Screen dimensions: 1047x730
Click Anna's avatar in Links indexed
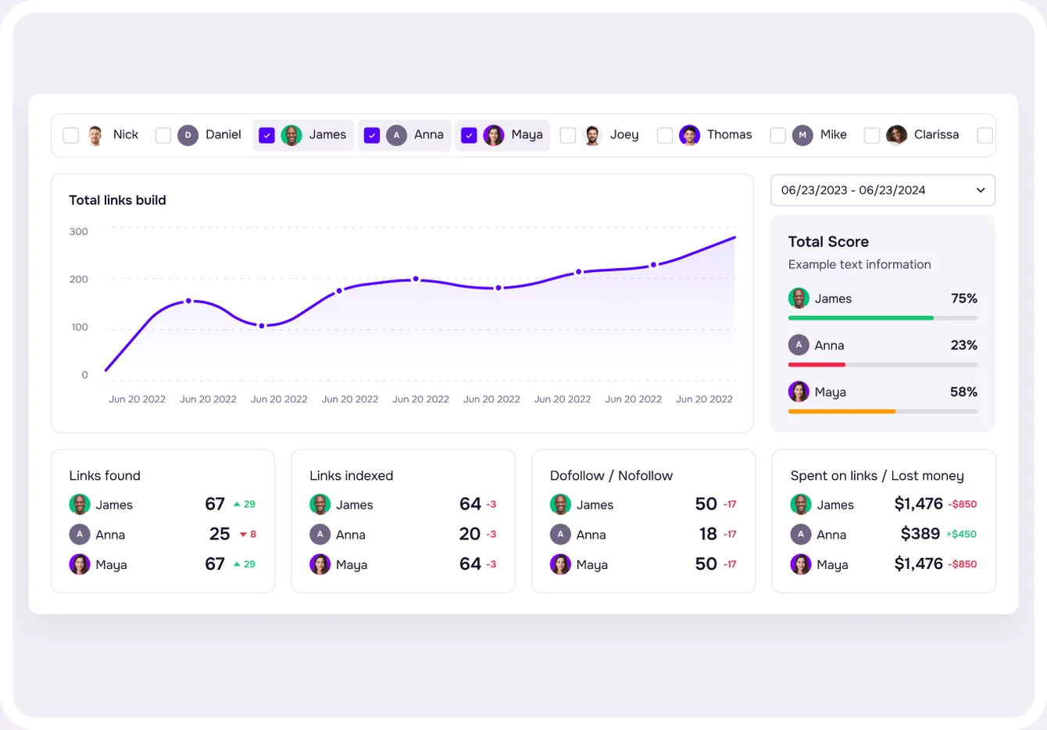pos(320,535)
